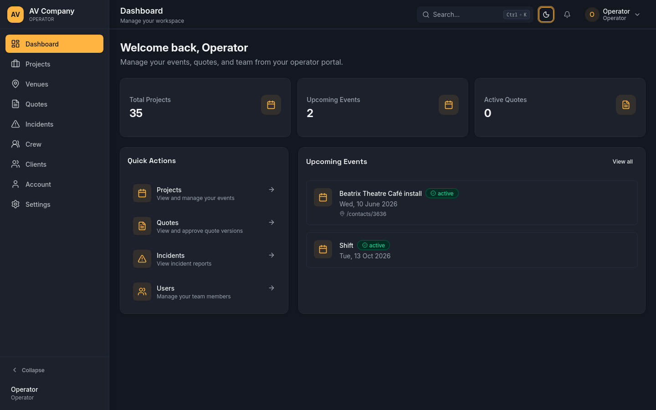Click the Clients people icon in sidebar
This screenshot has width=656, height=410.
pos(15,164)
